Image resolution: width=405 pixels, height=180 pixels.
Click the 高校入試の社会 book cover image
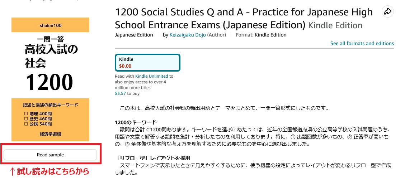pos(50,79)
